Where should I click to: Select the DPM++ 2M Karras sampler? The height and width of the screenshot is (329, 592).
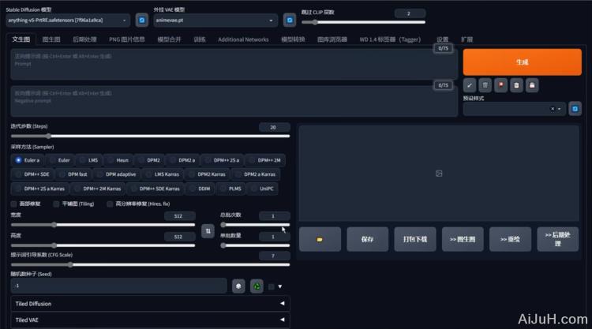[x=97, y=189]
